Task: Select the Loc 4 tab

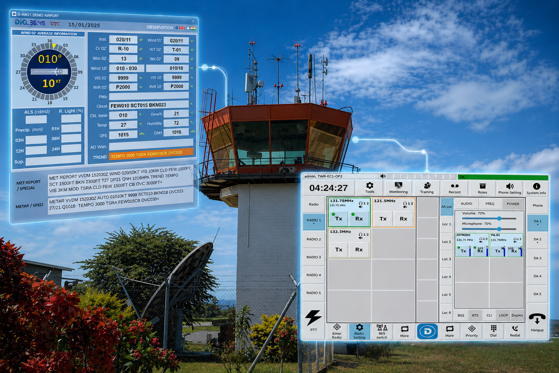Action: pyautogui.click(x=447, y=276)
